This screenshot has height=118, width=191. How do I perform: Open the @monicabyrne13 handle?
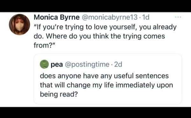[x=110, y=17]
